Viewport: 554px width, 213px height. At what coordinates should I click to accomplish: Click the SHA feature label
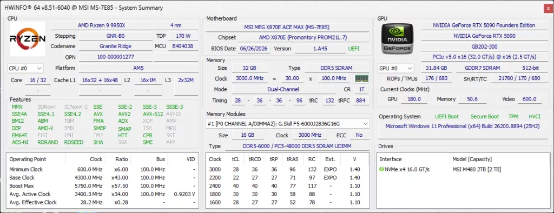point(98,142)
